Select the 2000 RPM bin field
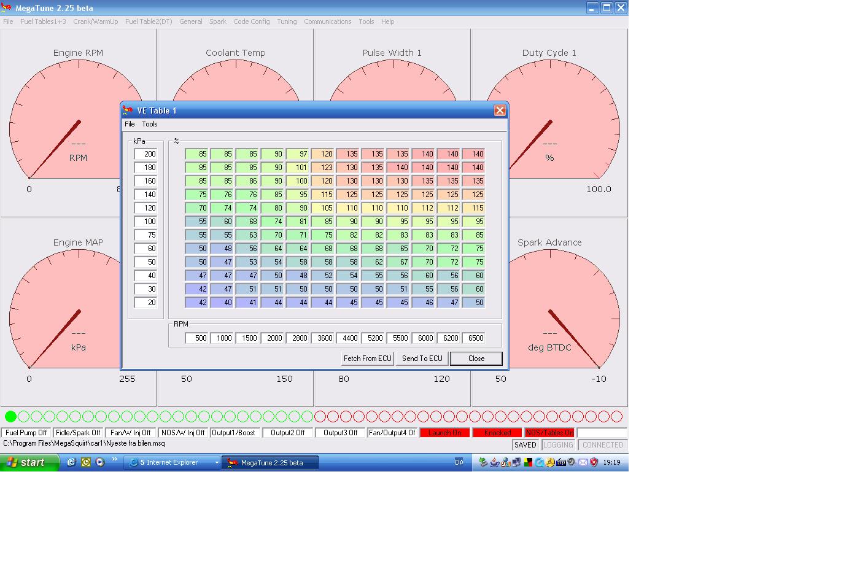This screenshot has width=849, height=566. 273,338
